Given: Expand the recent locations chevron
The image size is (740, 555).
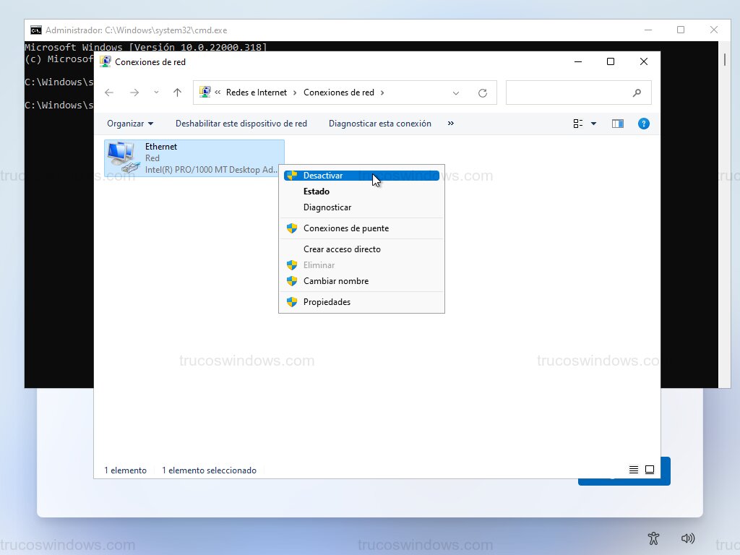Looking at the screenshot, I should click(x=156, y=92).
